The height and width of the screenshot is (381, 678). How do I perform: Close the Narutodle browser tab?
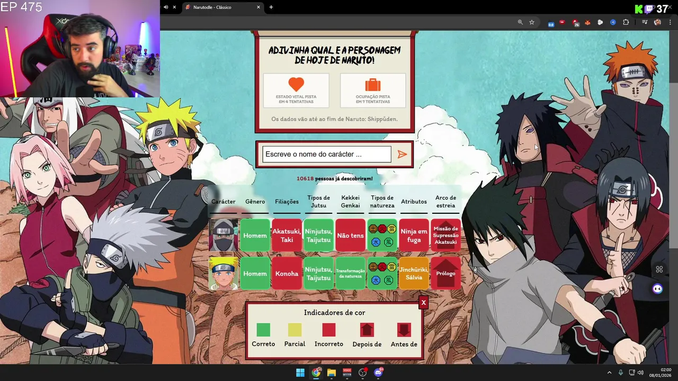(x=258, y=7)
